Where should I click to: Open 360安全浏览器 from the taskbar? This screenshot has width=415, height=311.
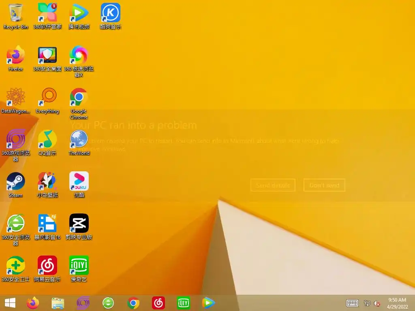coord(108,303)
